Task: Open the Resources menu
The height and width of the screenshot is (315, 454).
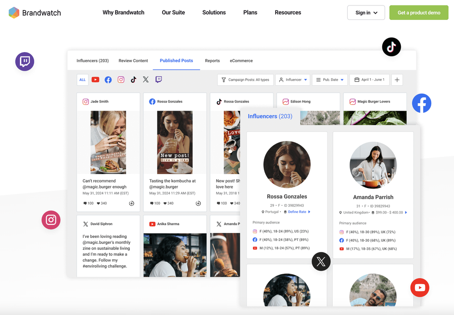Action: coord(288,12)
